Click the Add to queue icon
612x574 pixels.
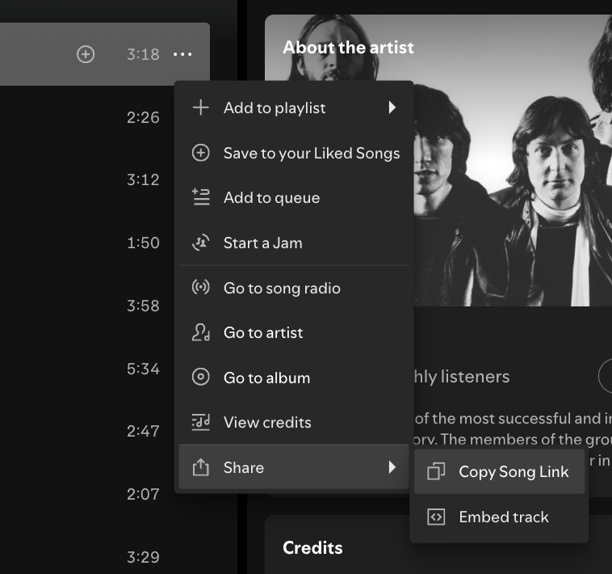click(x=200, y=197)
